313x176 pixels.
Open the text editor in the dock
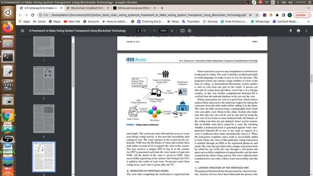[8, 71]
